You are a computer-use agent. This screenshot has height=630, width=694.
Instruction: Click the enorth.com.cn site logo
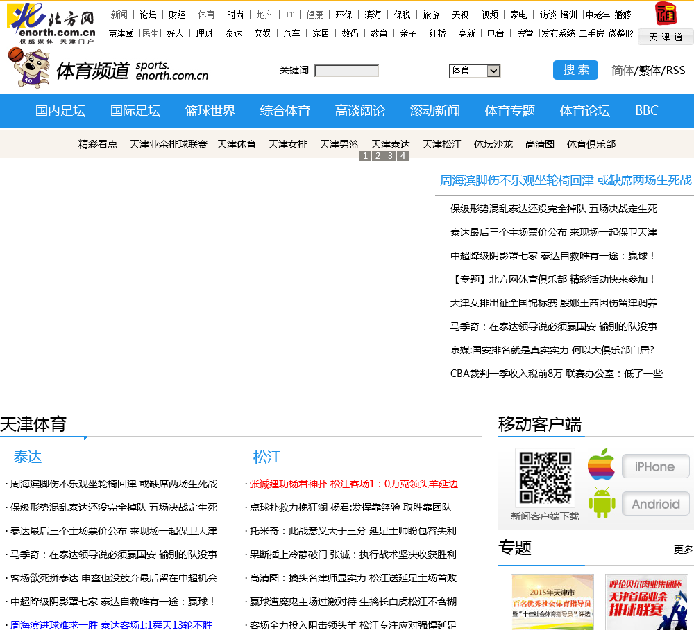click(x=52, y=23)
